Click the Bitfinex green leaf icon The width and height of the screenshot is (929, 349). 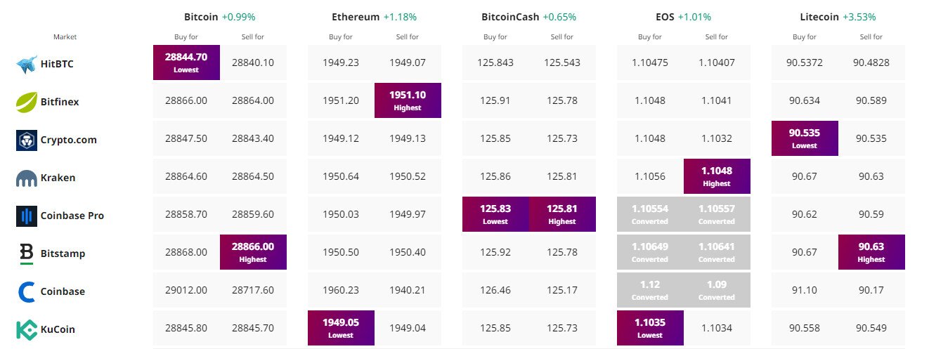pyautogui.click(x=27, y=103)
